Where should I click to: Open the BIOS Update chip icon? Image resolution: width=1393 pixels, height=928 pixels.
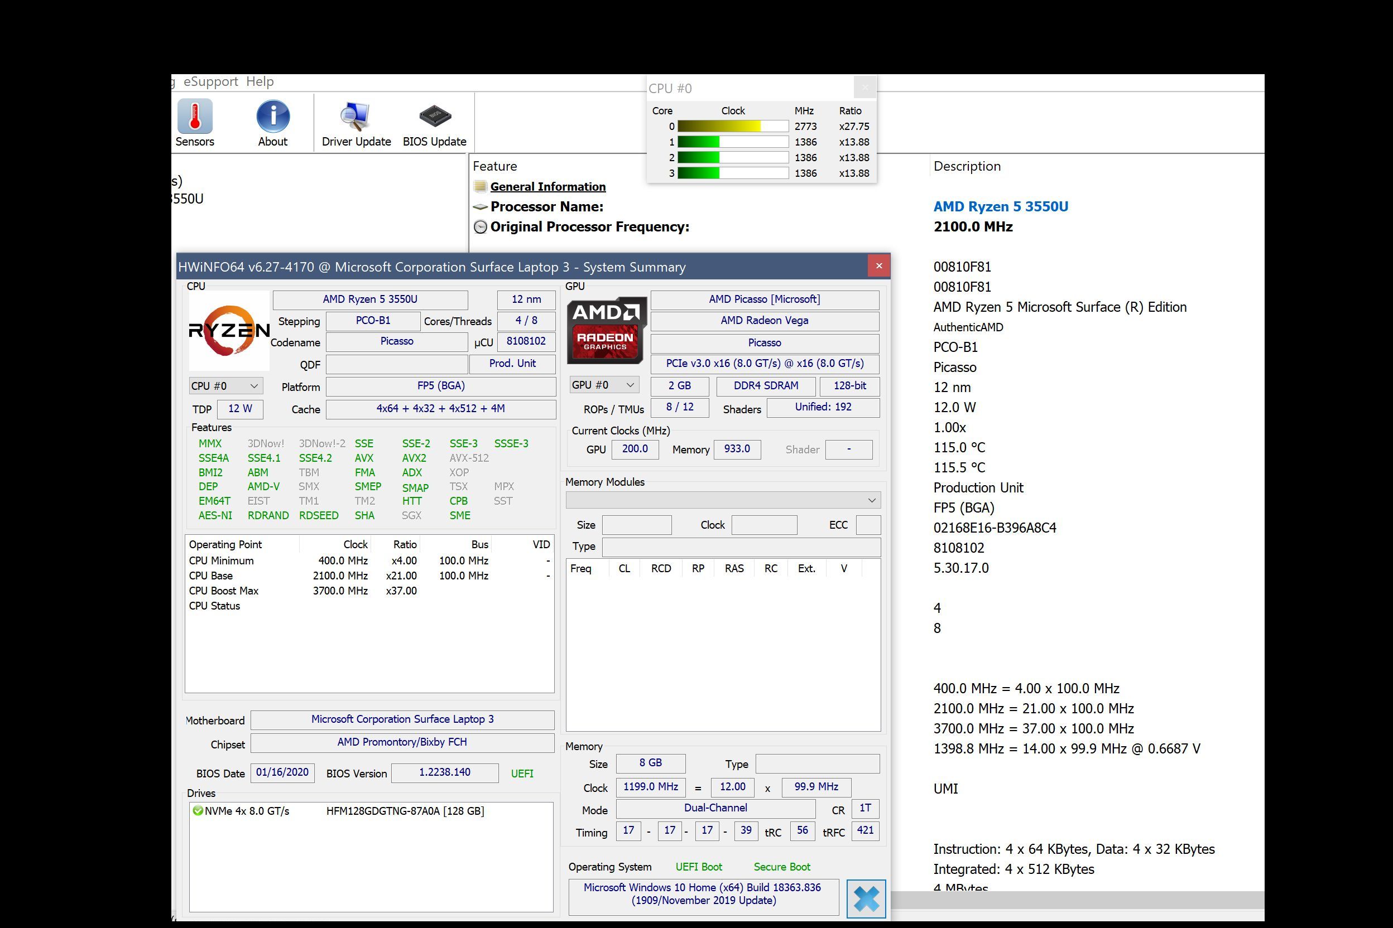434,117
